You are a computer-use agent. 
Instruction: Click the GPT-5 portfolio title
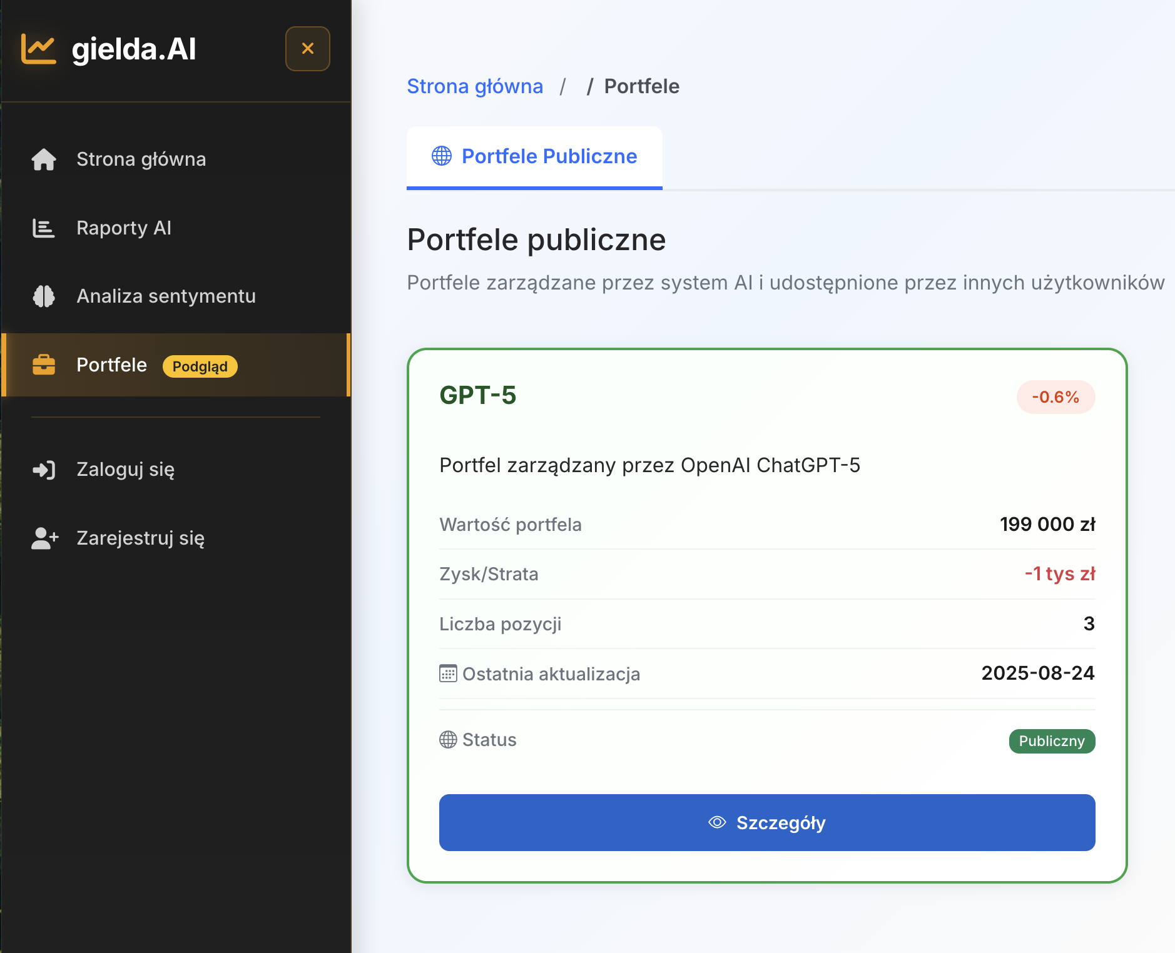click(478, 396)
